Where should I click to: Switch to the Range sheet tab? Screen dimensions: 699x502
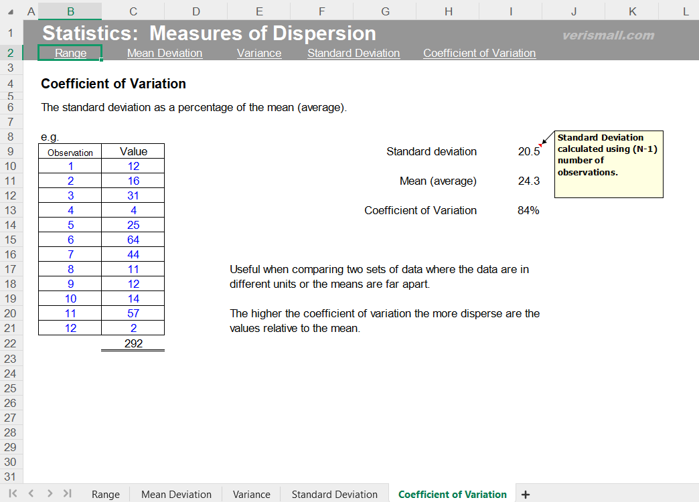coord(105,493)
